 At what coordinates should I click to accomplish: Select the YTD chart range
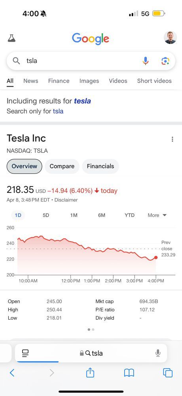(129, 215)
